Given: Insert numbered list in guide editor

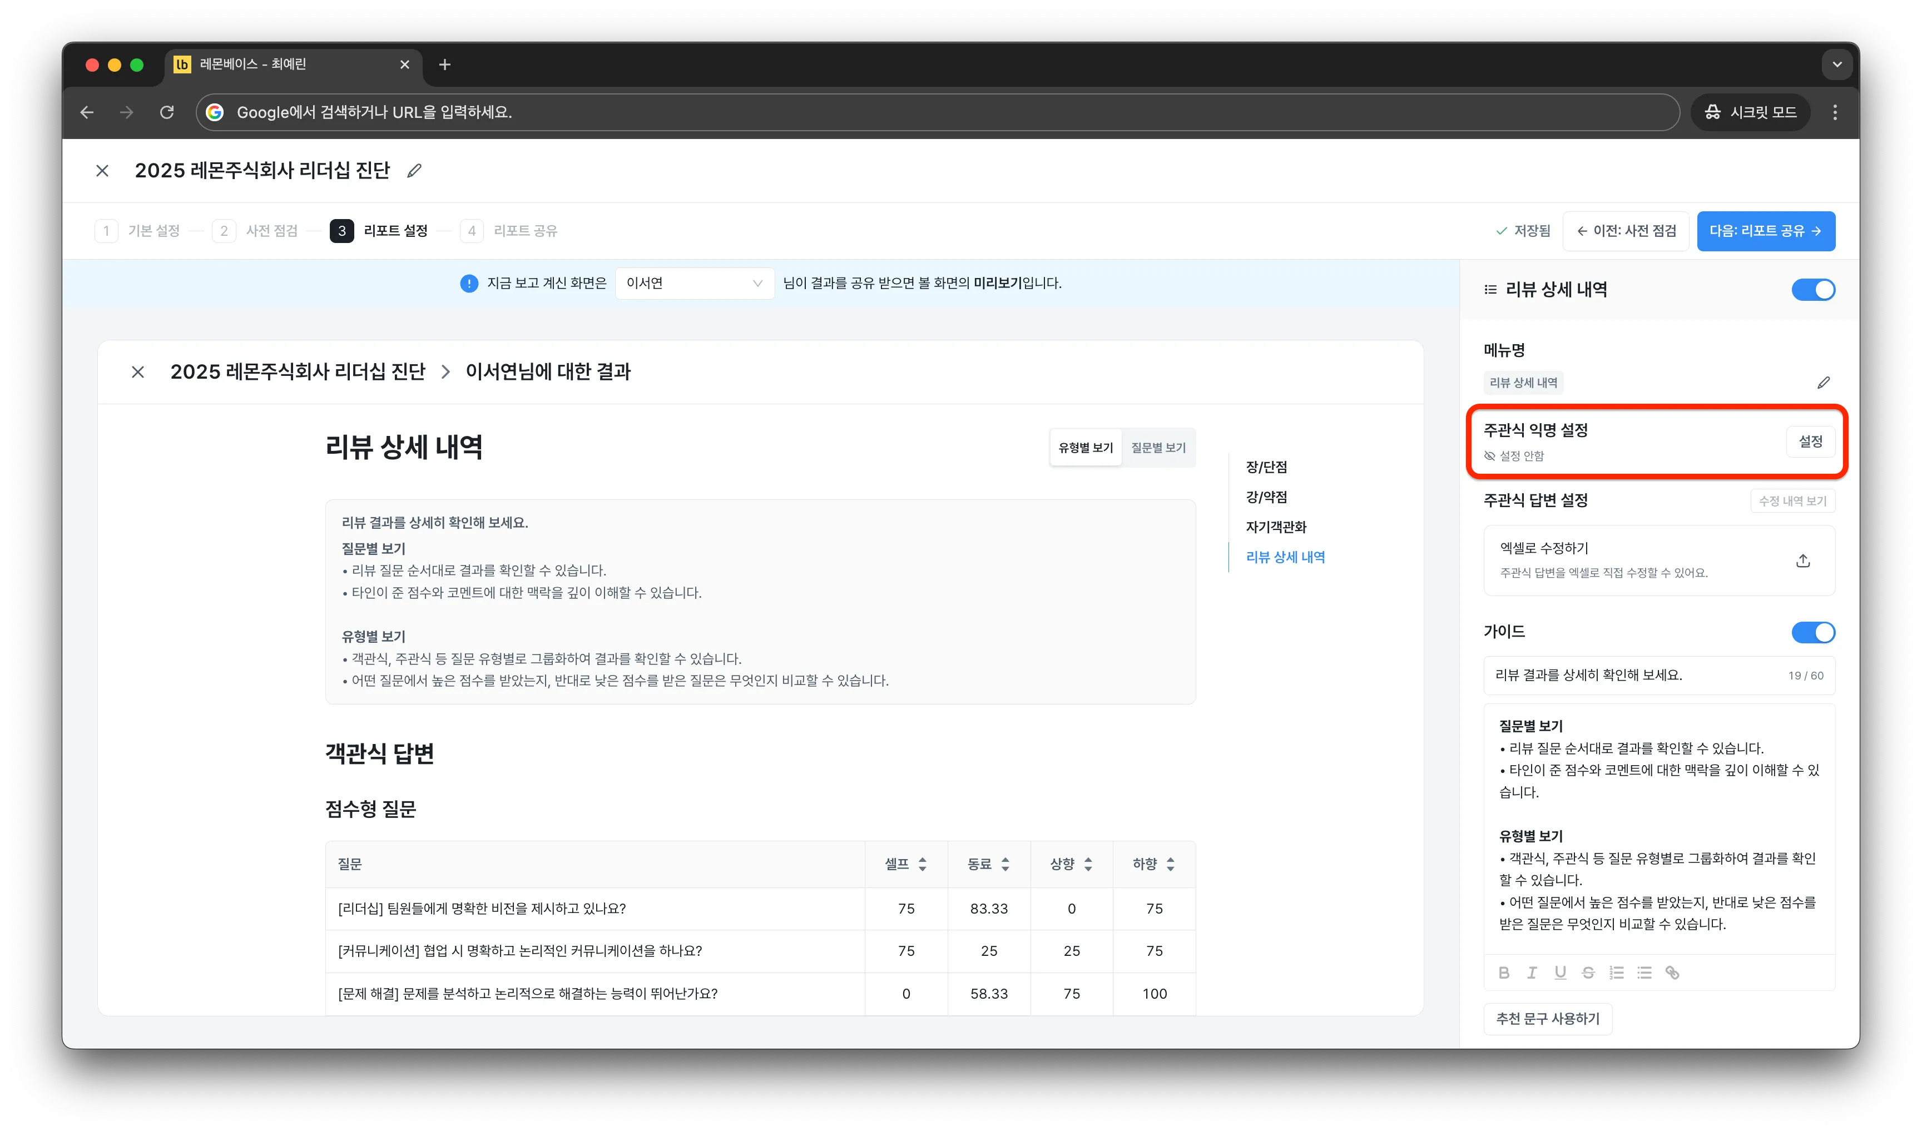Looking at the screenshot, I should tap(1616, 973).
